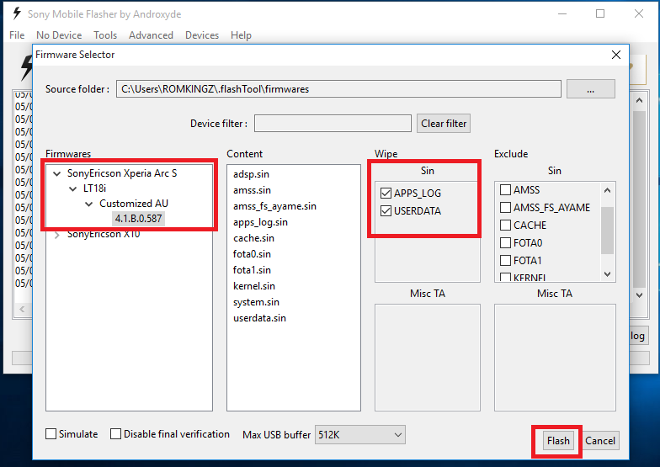Collapse the SonyEricson Xperia Arc S node
Screen dimensions: 660x467
pos(57,173)
